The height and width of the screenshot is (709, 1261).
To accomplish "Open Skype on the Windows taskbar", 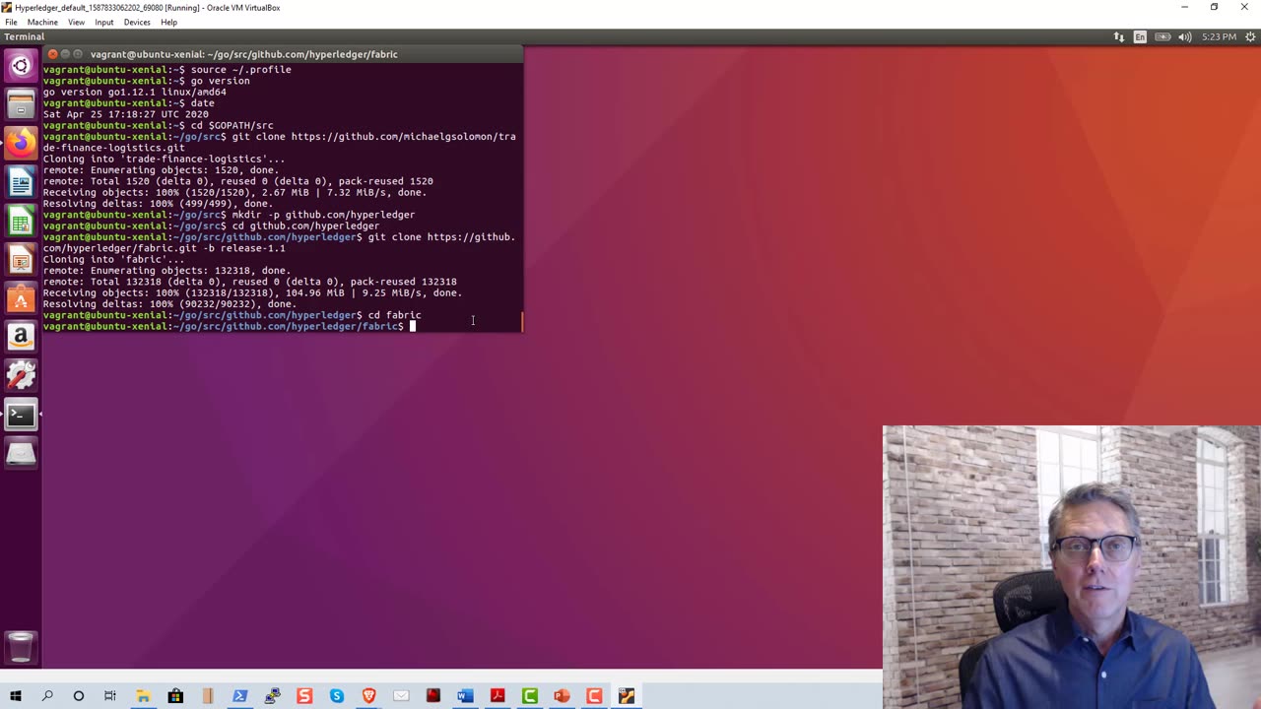I will (337, 696).
